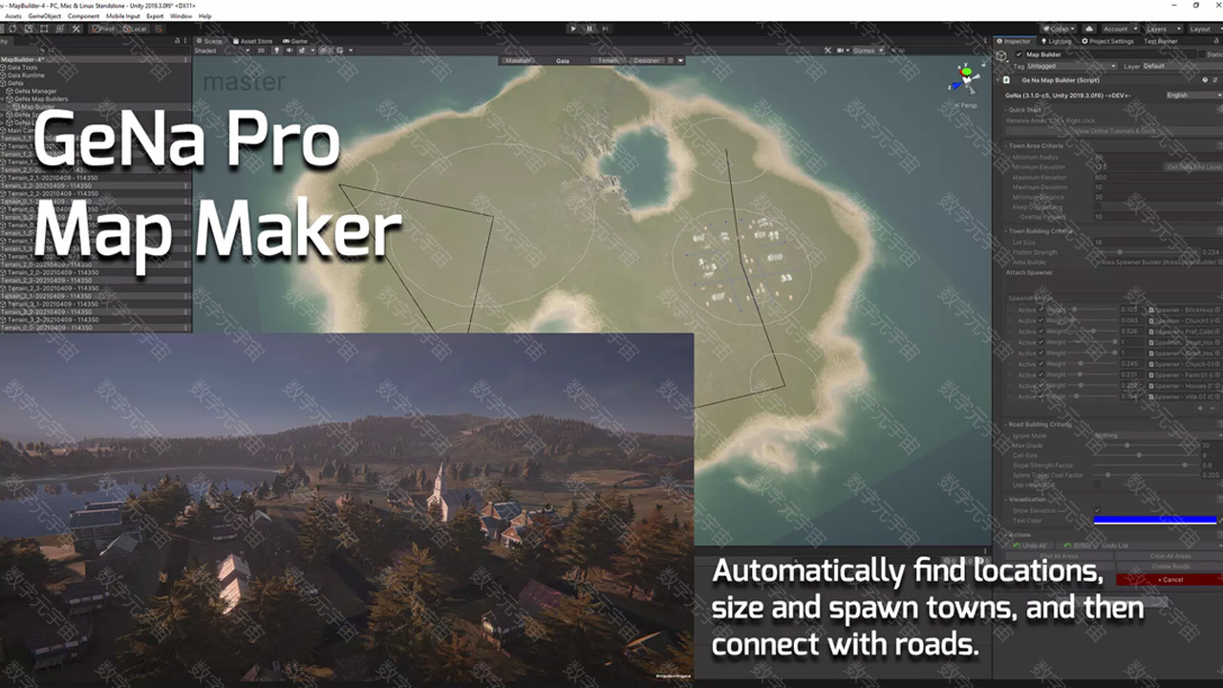
Task: Open the Gaia tab in the scene overlay bar
Action: [x=563, y=60]
